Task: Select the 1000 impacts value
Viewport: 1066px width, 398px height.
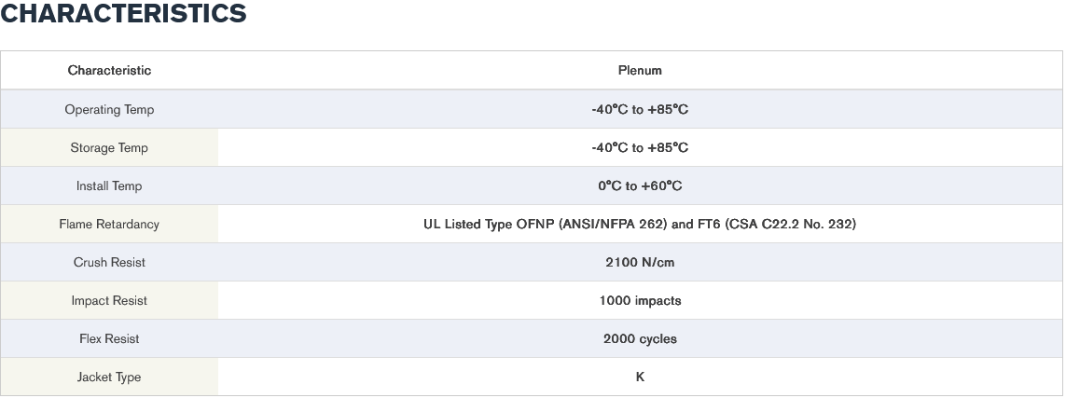Action: [x=640, y=300]
